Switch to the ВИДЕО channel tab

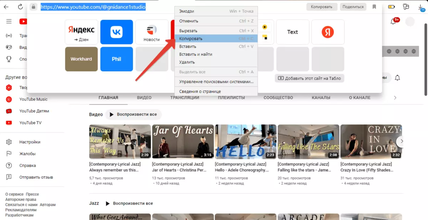pos(144,98)
